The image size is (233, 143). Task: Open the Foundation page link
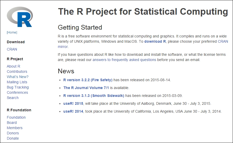16,117
